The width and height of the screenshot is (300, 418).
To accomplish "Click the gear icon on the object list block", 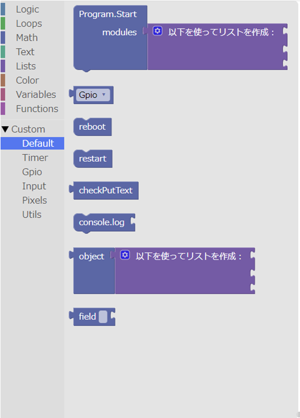I will click(x=125, y=255).
